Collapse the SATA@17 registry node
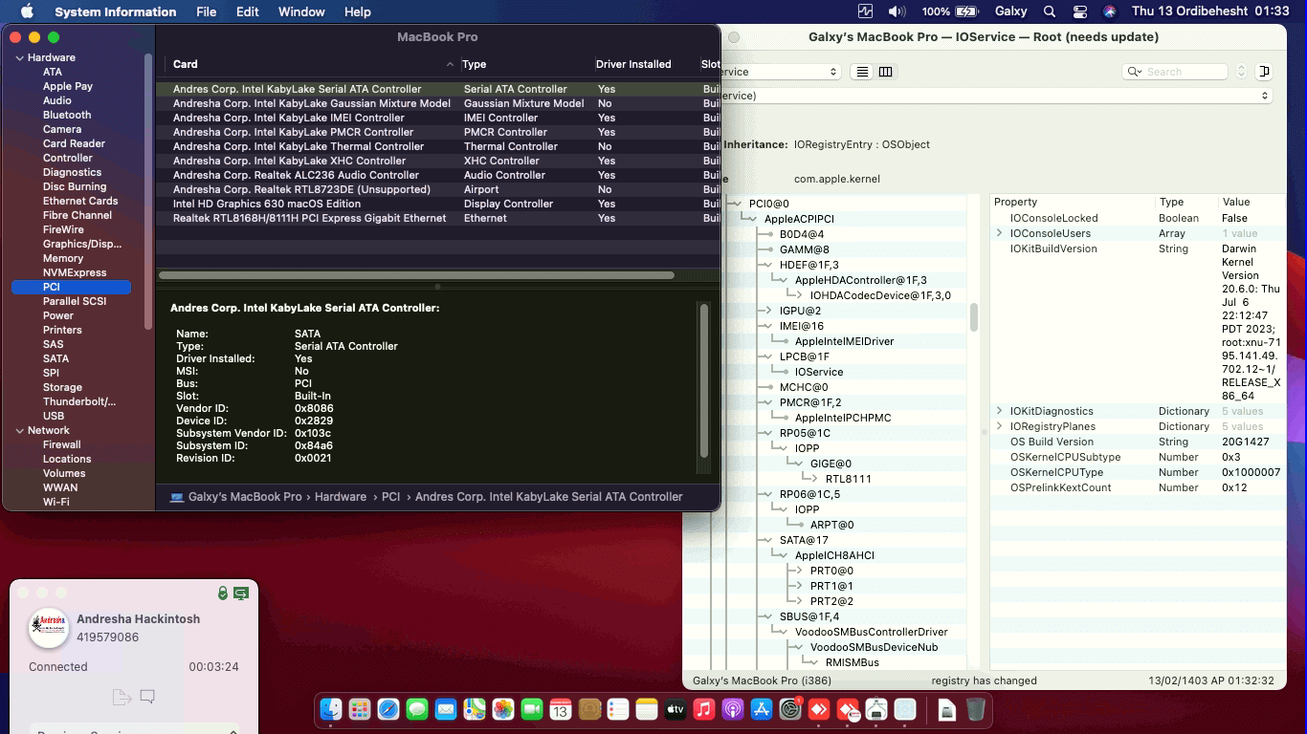This screenshot has height=734, width=1307. [x=769, y=540]
